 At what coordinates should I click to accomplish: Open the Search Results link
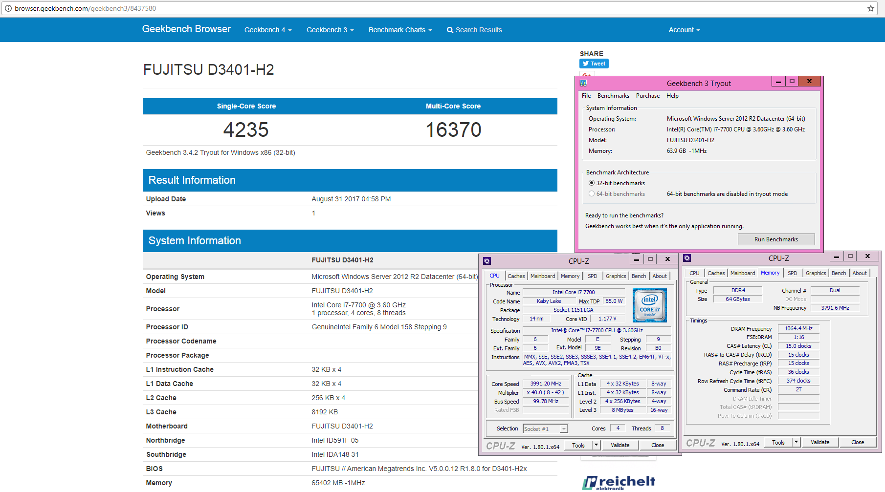pos(474,30)
